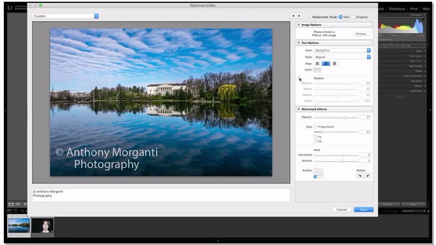
Task: Switch to the Slideshow module
Action: [398, 9]
